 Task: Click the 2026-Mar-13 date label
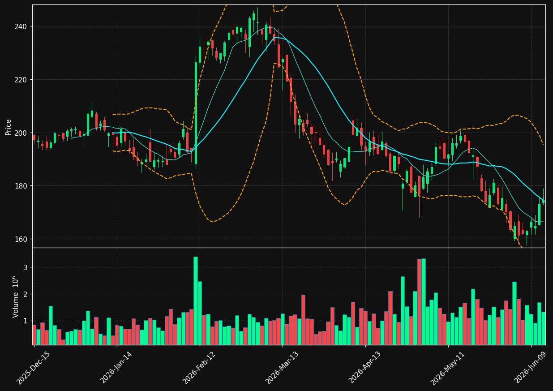282,368
